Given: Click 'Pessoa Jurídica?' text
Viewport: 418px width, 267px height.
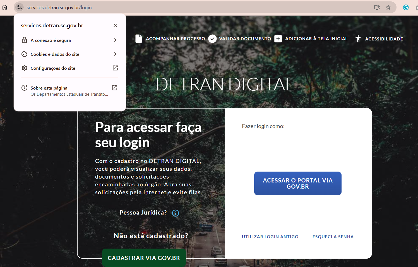Looking at the screenshot, I should point(143,213).
